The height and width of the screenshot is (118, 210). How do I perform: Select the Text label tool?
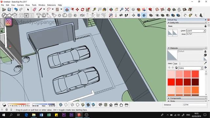pyautogui.click(x=100, y=10)
